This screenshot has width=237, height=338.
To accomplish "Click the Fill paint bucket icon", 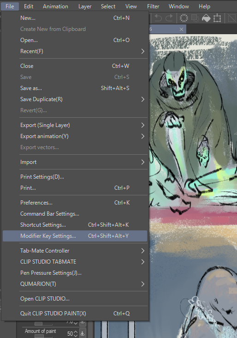I will (x=206, y=18).
